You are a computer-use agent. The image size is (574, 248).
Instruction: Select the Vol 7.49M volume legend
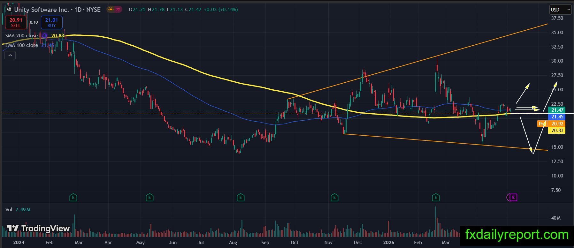point(18,210)
